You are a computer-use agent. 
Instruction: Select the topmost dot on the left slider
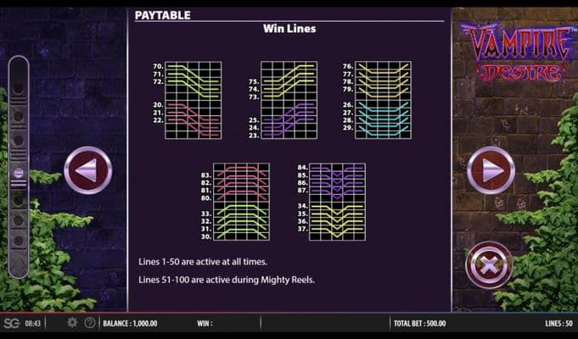click(19, 88)
